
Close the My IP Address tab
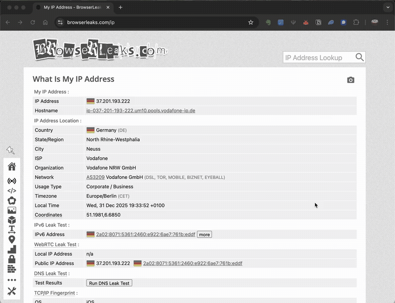(x=108, y=7)
